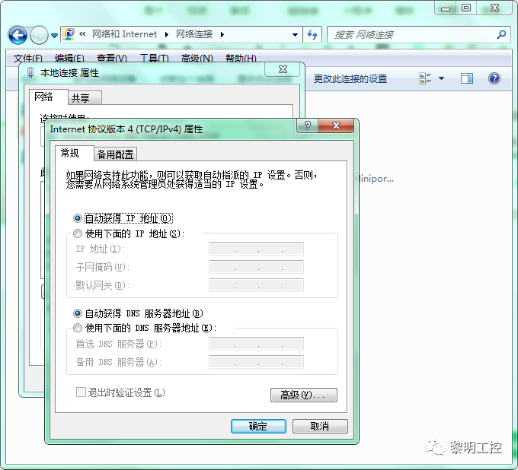The width and height of the screenshot is (518, 470).
Task: Click the magnifier search icon
Action: [501, 34]
